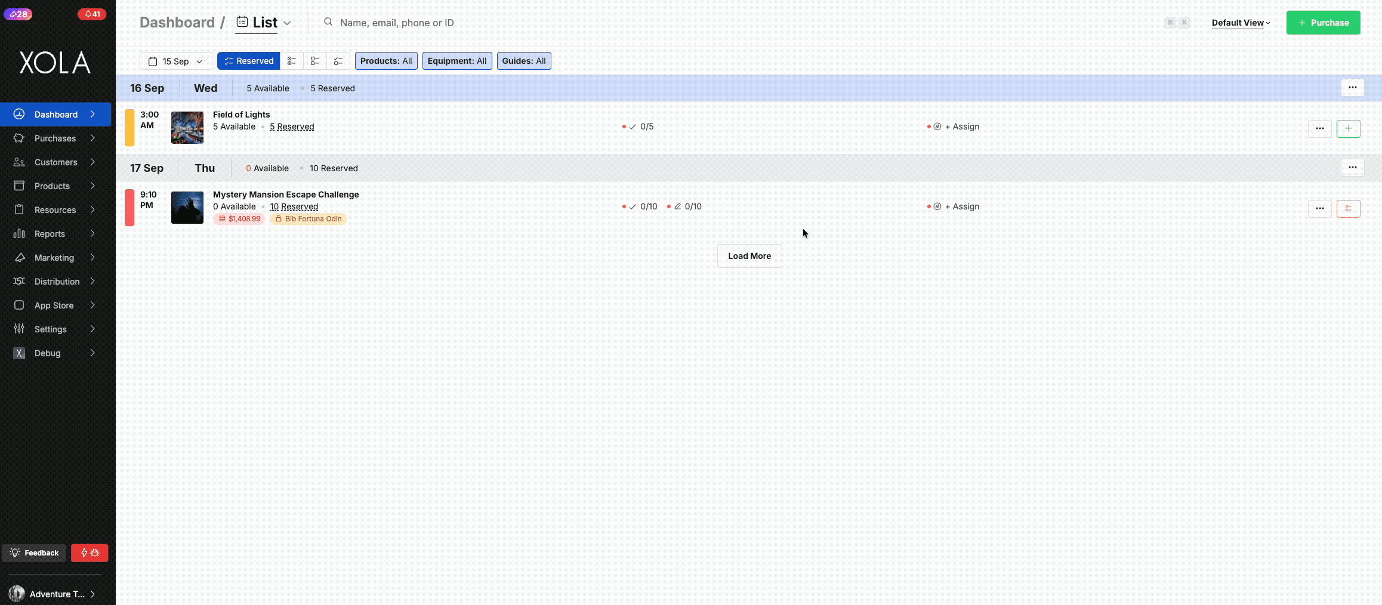The height and width of the screenshot is (605, 1382).
Task: Open the 15 Sep date dropdown
Action: click(176, 61)
